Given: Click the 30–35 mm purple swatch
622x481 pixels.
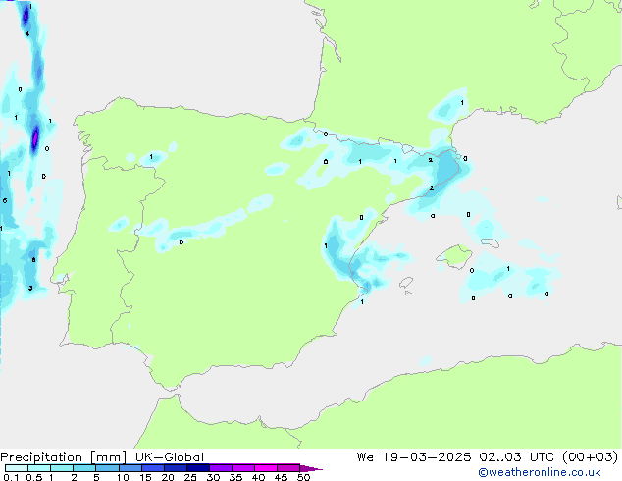Looking at the screenshot, I should (x=220, y=468).
